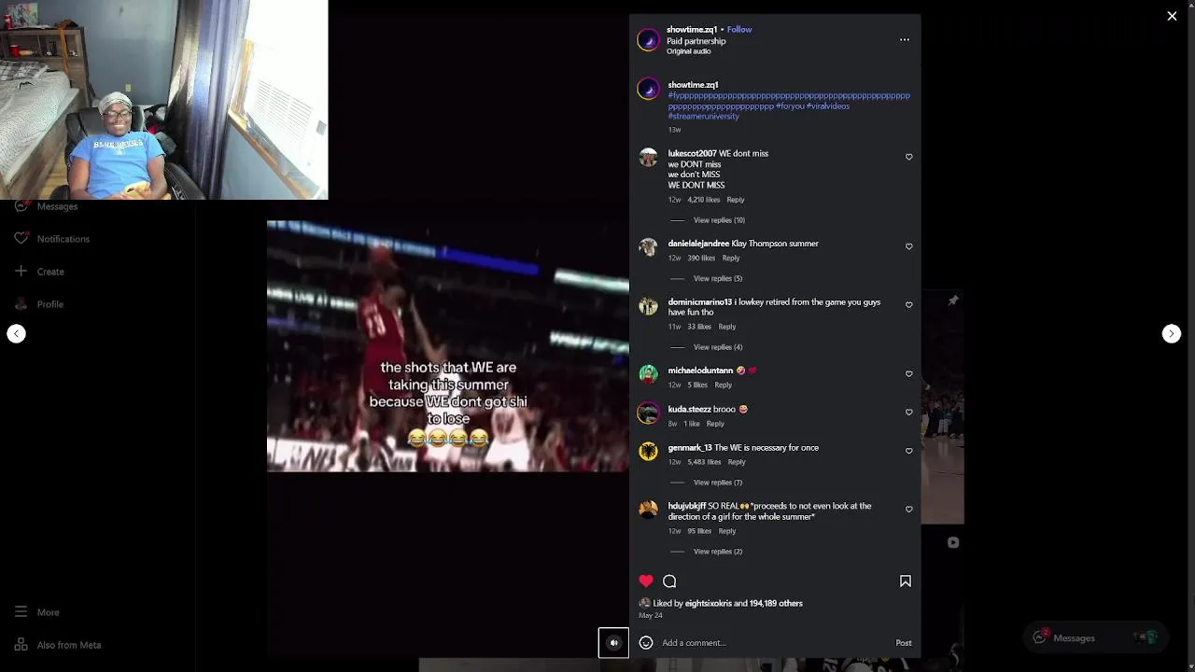
Task: Open the three-dot more options menu
Action: 904,39
